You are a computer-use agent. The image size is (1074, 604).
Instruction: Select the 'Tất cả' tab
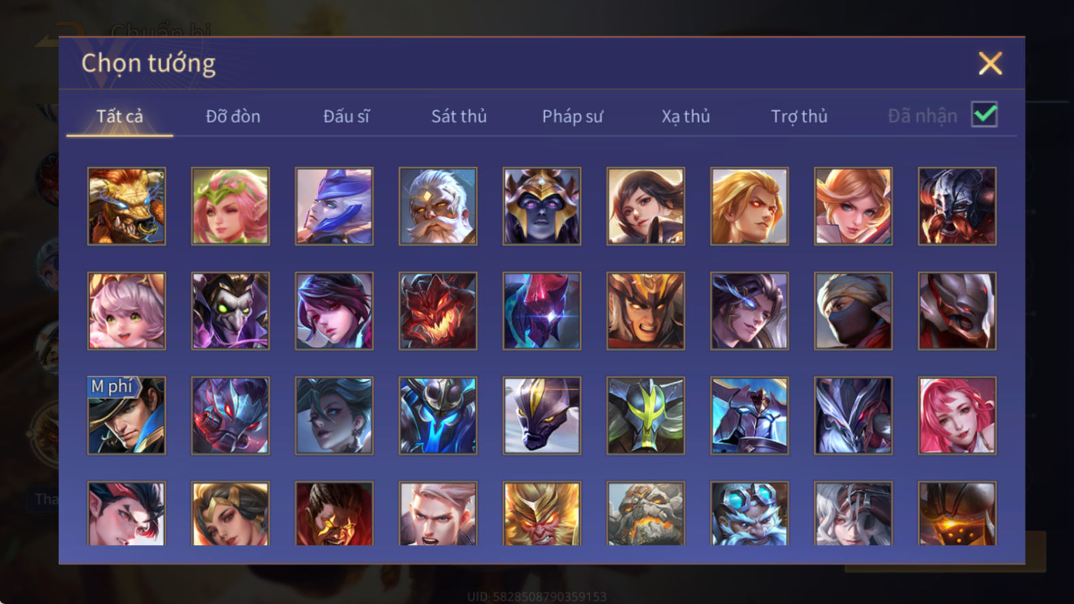tap(120, 116)
